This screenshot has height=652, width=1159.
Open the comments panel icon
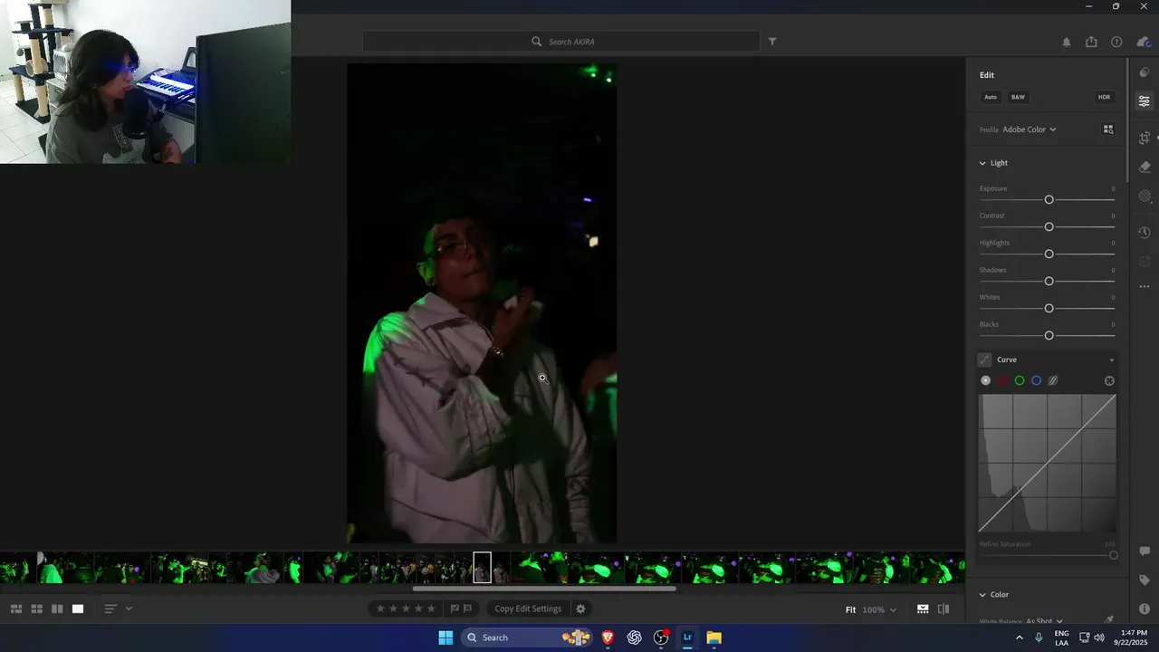(1145, 551)
